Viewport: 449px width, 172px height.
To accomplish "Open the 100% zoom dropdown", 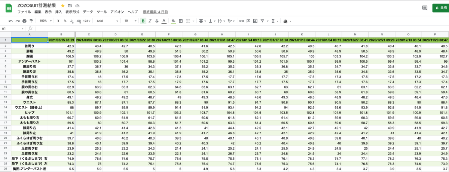I will point(46,21).
